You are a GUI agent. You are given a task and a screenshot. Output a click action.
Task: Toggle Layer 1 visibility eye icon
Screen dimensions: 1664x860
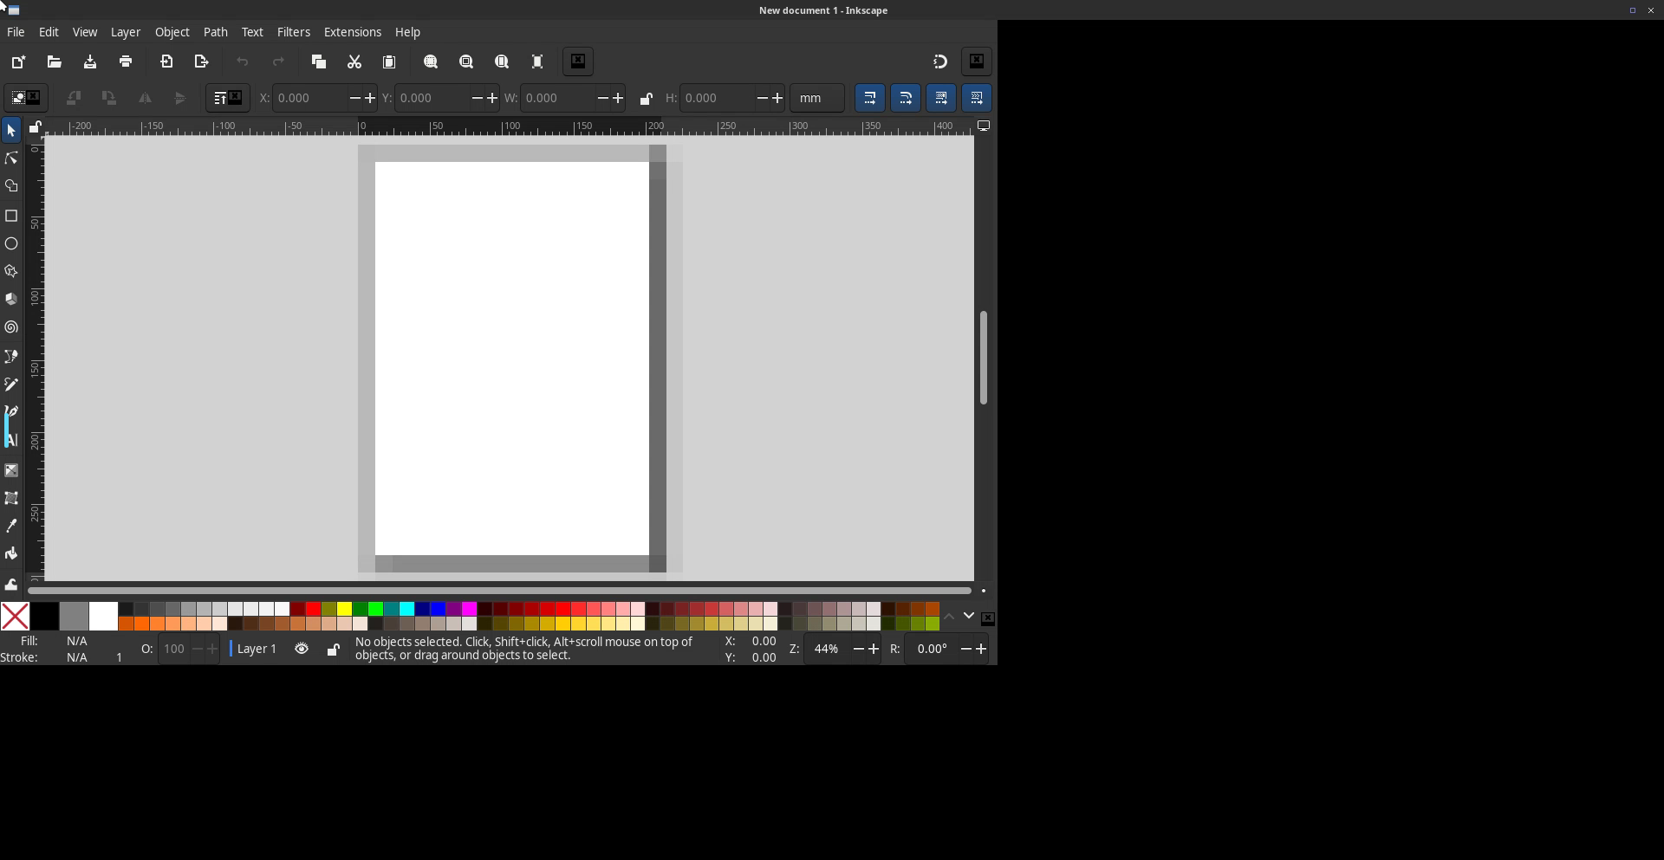click(302, 649)
